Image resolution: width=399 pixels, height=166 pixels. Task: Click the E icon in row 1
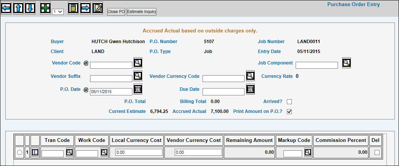(35, 153)
